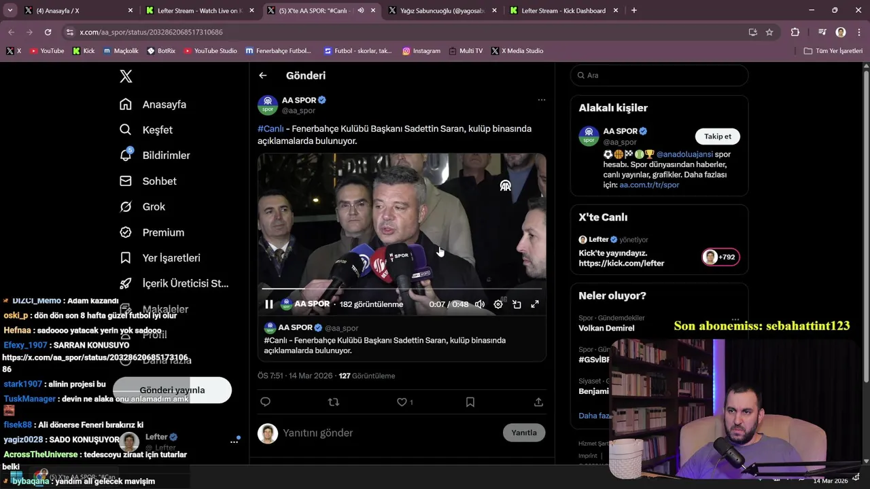Image resolution: width=870 pixels, height=489 pixels.
Task: Open Sohbet messages
Action: click(148, 181)
